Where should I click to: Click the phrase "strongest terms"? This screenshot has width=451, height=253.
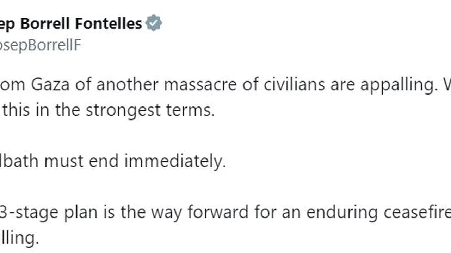150,110
